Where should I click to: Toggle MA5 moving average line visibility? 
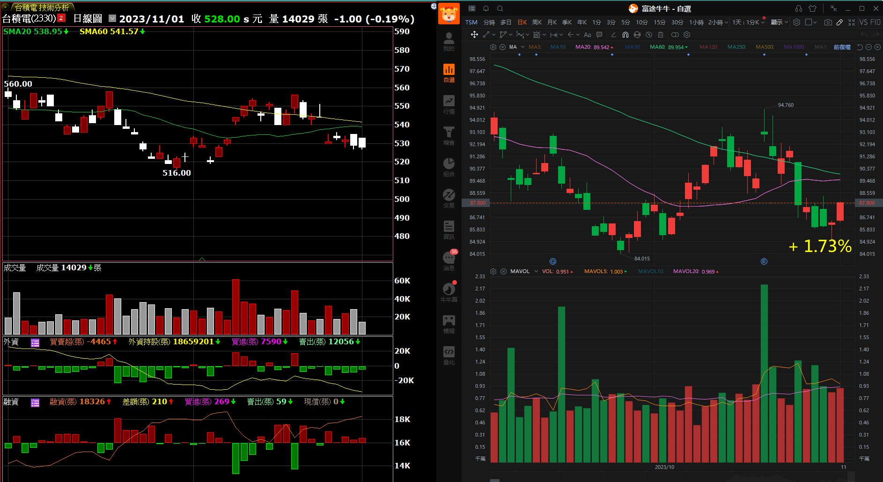point(535,47)
